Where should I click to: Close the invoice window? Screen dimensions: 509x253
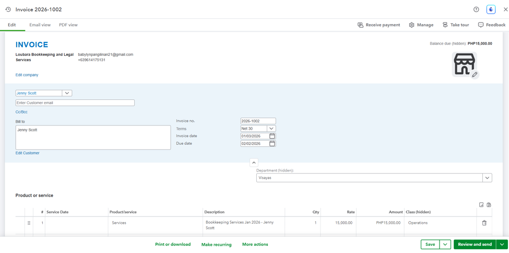pos(505,9)
